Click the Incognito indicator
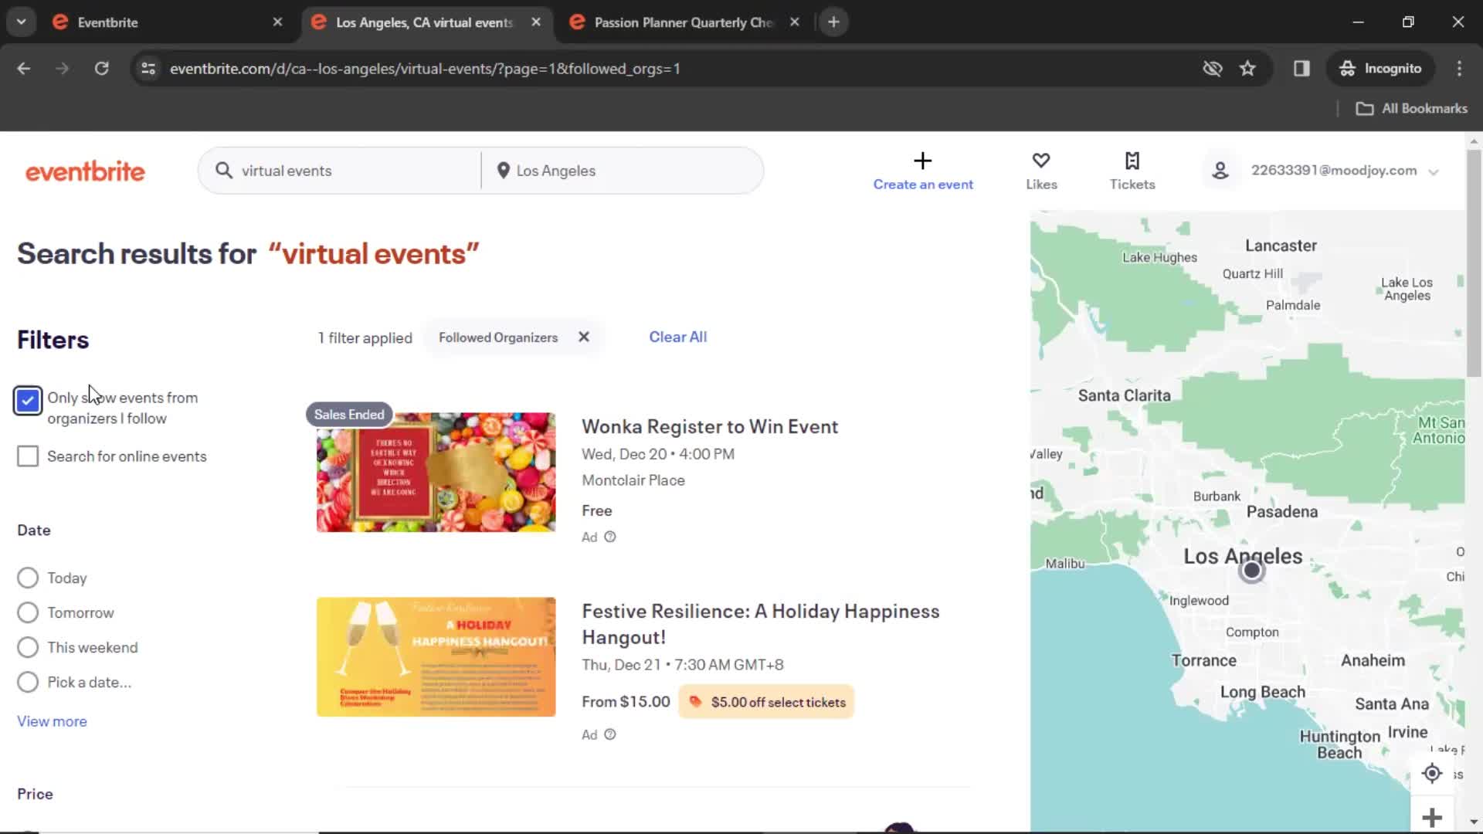 coord(1380,69)
